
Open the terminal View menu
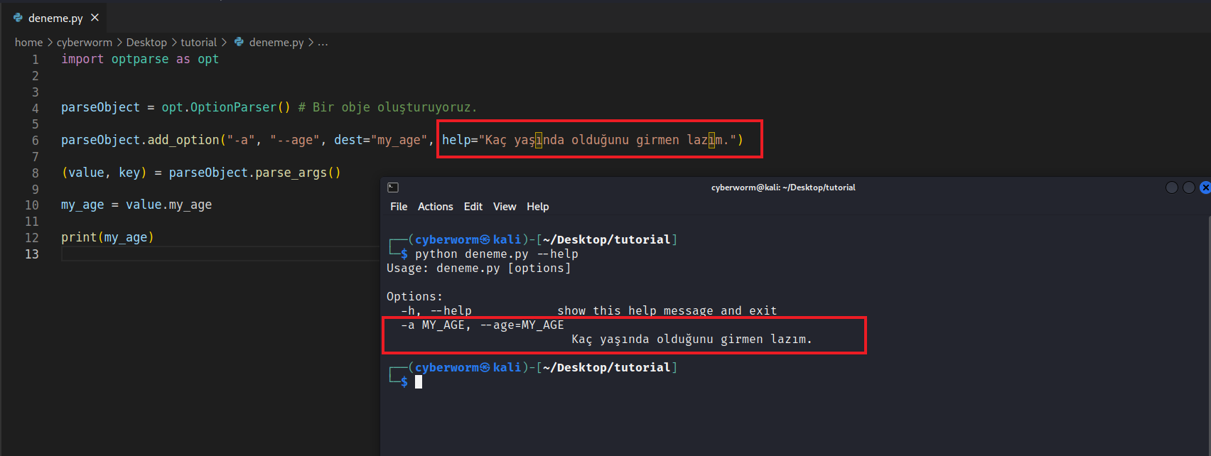pos(505,207)
